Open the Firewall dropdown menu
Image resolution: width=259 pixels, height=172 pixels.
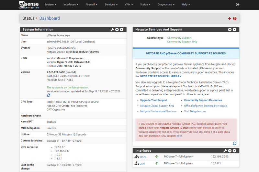pos(91,5)
